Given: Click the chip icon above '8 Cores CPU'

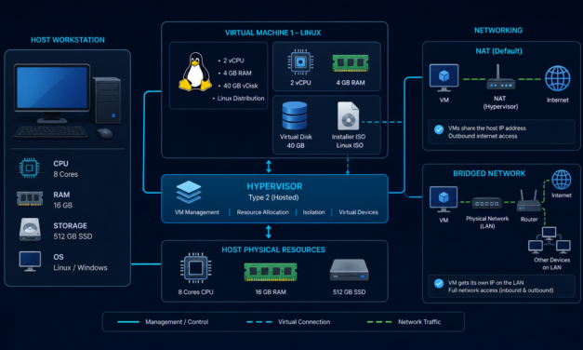Looking at the screenshot, I should 196,268.
